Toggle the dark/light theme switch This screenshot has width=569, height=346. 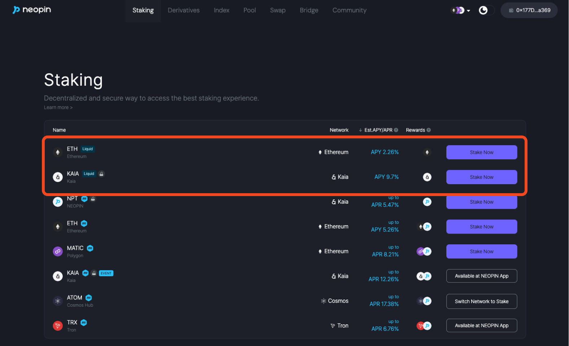coord(486,10)
